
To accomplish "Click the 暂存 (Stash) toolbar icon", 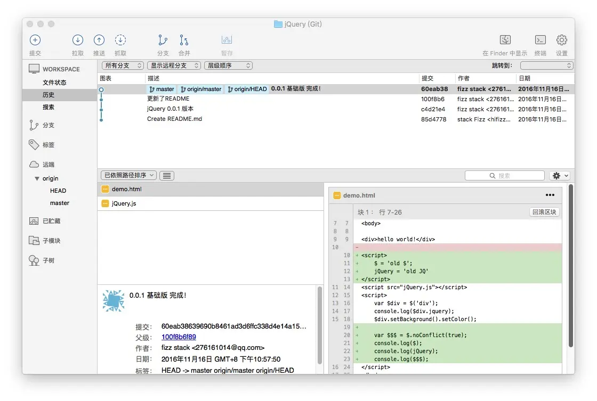I will tap(227, 40).
